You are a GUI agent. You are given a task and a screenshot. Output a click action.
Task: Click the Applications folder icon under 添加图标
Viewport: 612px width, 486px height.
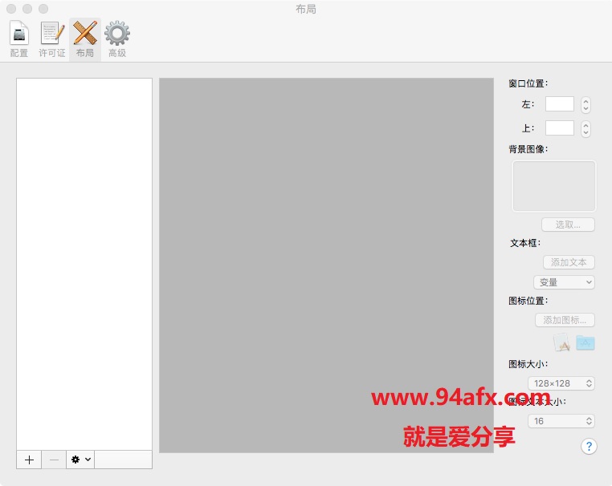tap(585, 342)
